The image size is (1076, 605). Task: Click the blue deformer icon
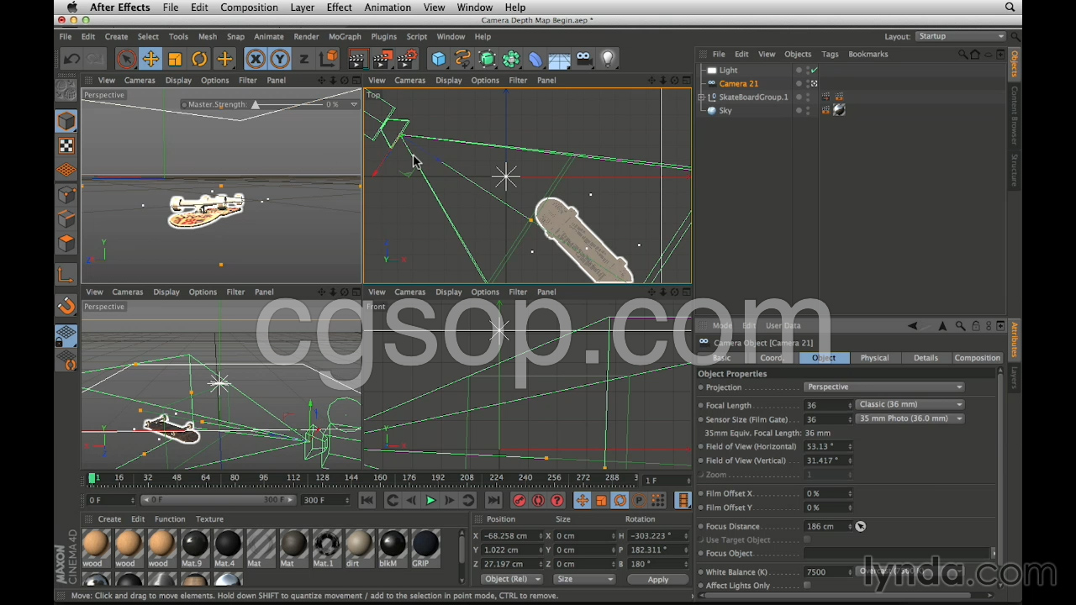pos(535,59)
